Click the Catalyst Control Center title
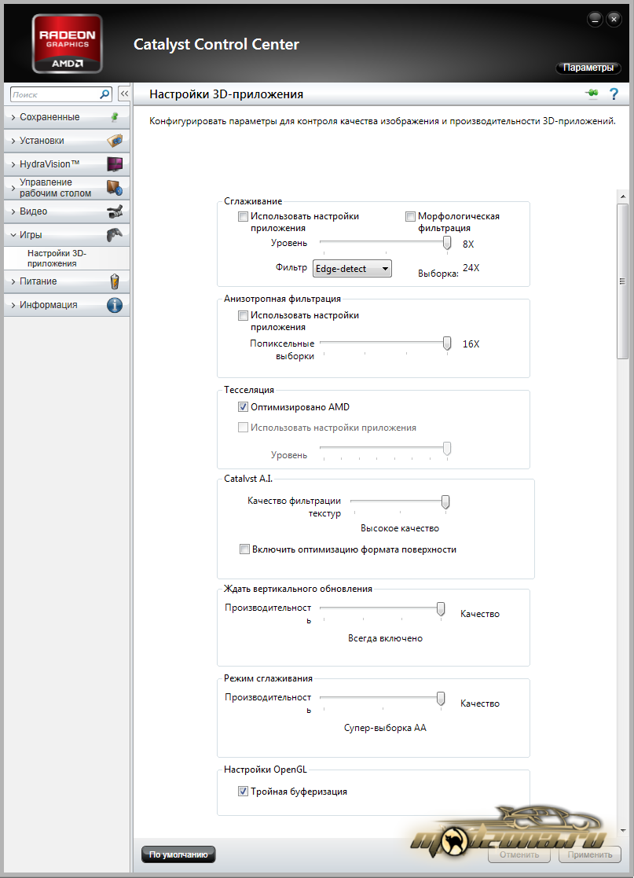The height and width of the screenshot is (878, 634). tap(216, 44)
